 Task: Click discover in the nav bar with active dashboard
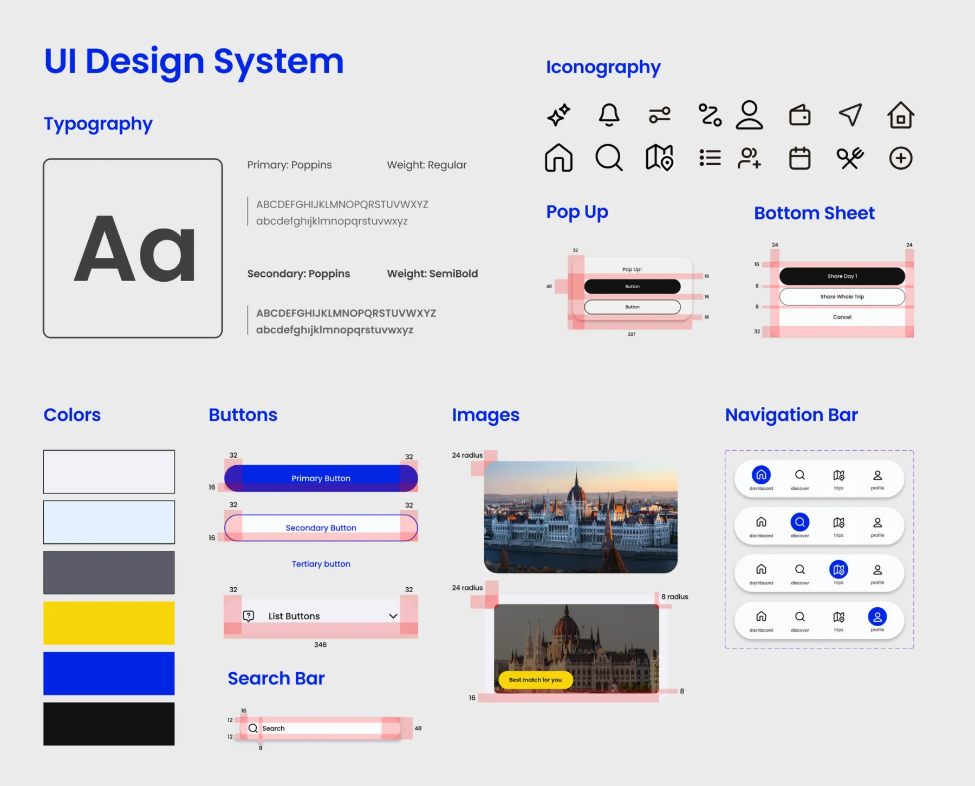click(x=799, y=479)
